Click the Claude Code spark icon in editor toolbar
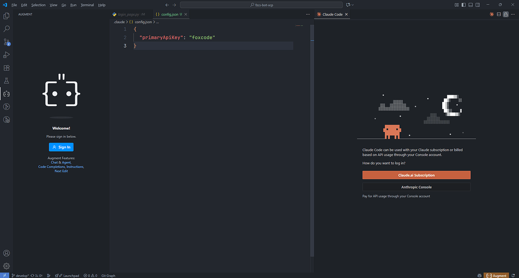This screenshot has height=278, width=519. pyautogui.click(x=491, y=14)
